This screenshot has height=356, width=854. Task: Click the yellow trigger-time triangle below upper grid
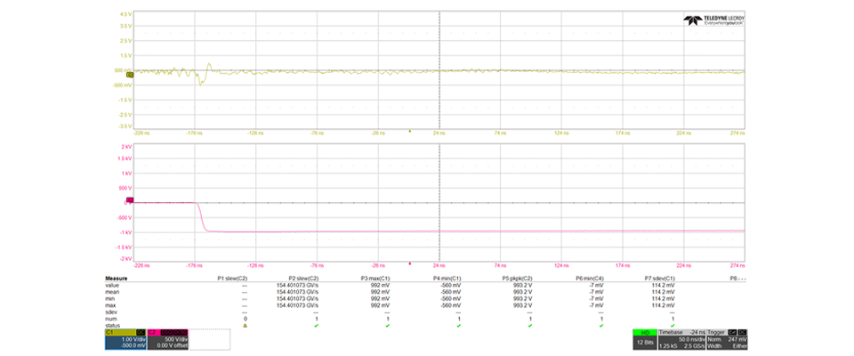point(409,131)
